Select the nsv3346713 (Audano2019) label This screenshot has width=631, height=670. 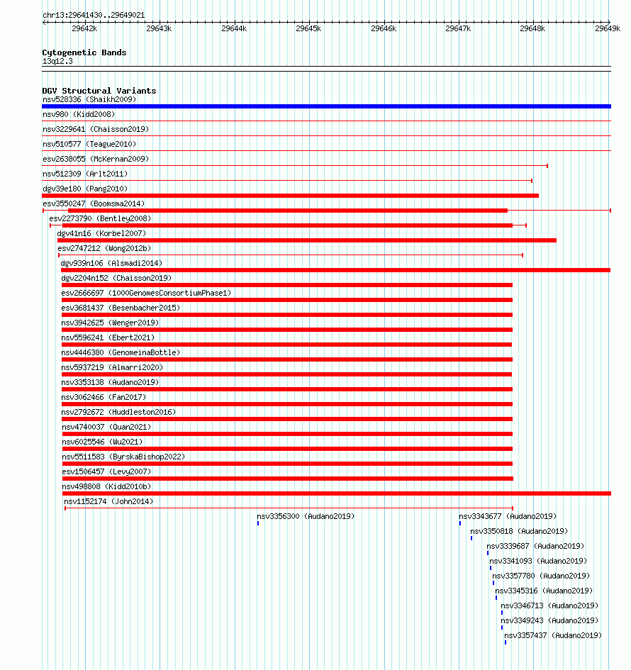click(549, 606)
